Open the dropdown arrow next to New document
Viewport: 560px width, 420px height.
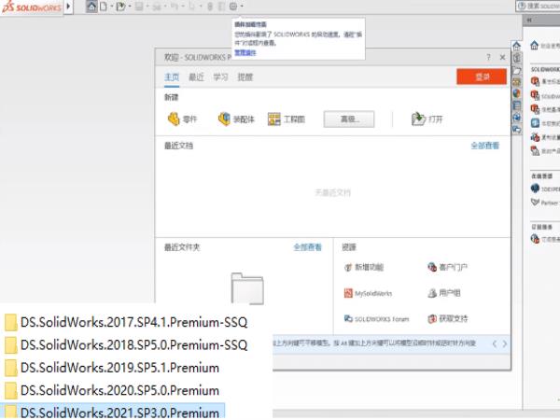tap(112, 7)
